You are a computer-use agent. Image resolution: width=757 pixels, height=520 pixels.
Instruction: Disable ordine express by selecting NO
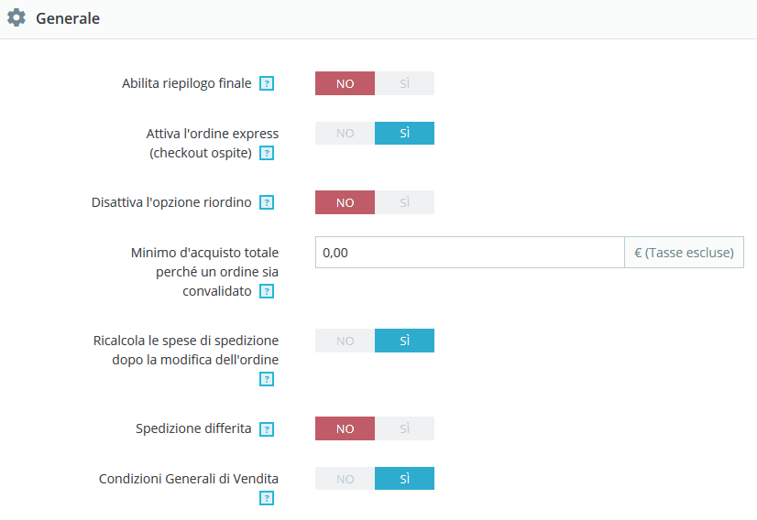tap(345, 134)
